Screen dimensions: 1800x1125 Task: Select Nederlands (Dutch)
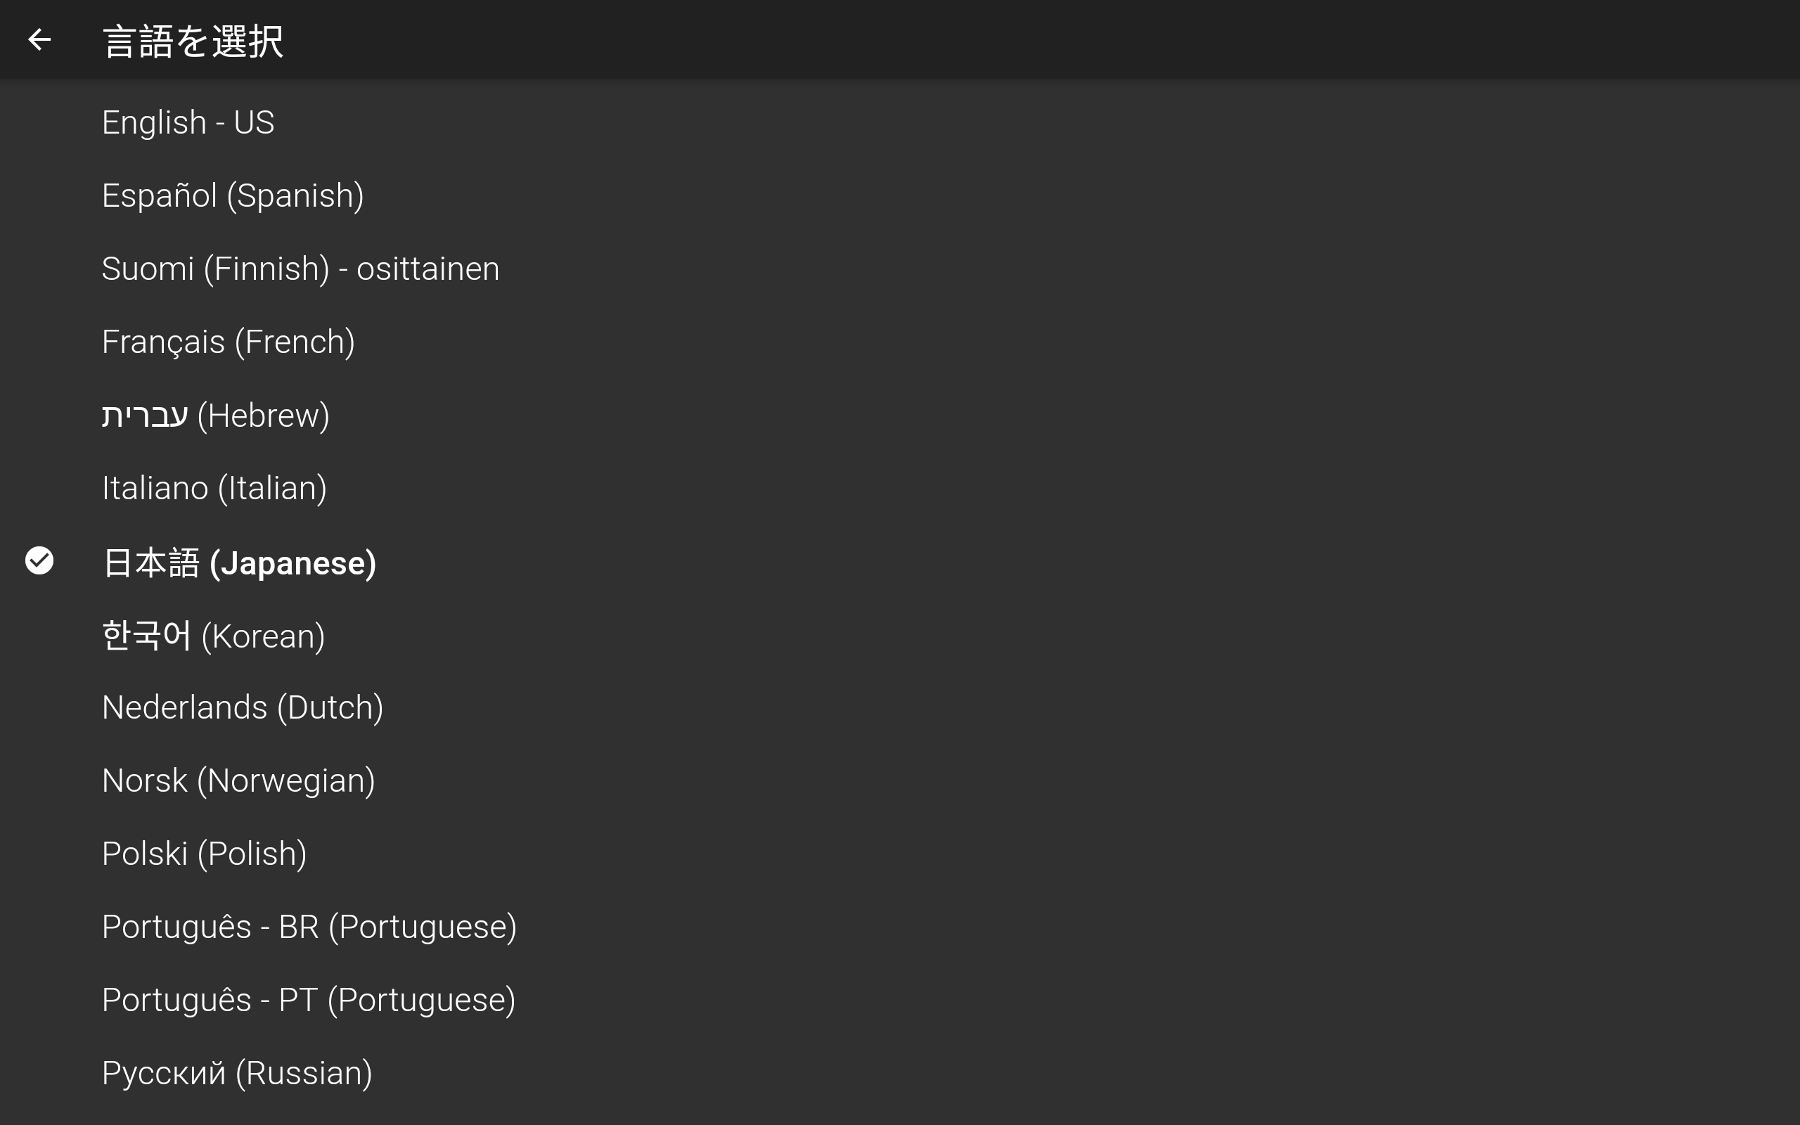click(x=900, y=707)
